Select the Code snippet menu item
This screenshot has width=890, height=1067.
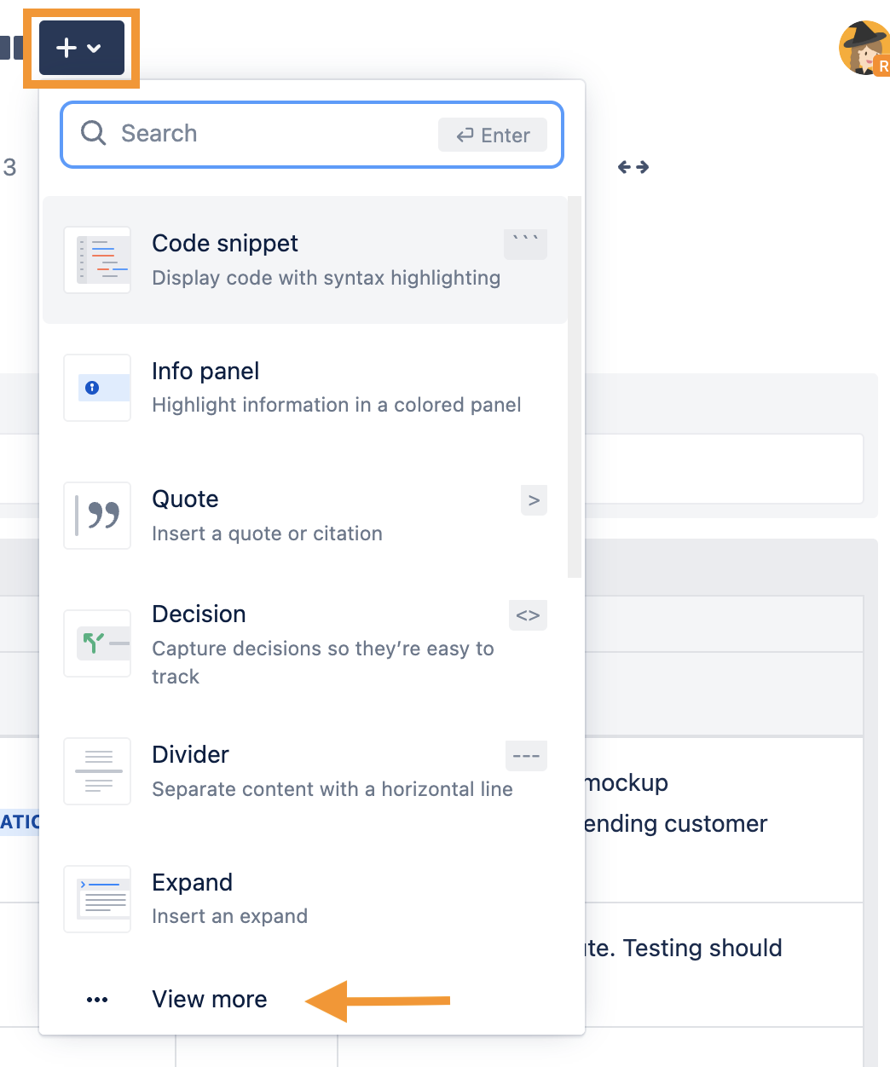coord(305,260)
